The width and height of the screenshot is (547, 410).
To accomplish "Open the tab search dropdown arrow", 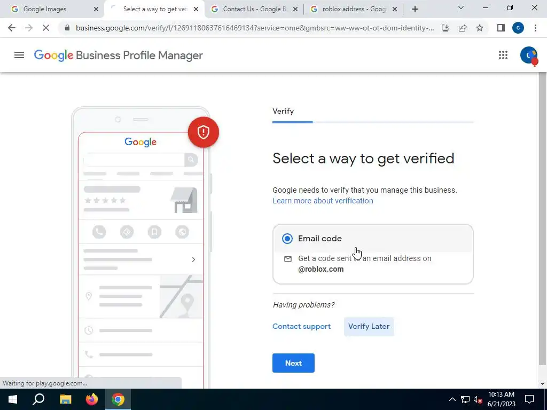I will [461, 7].
